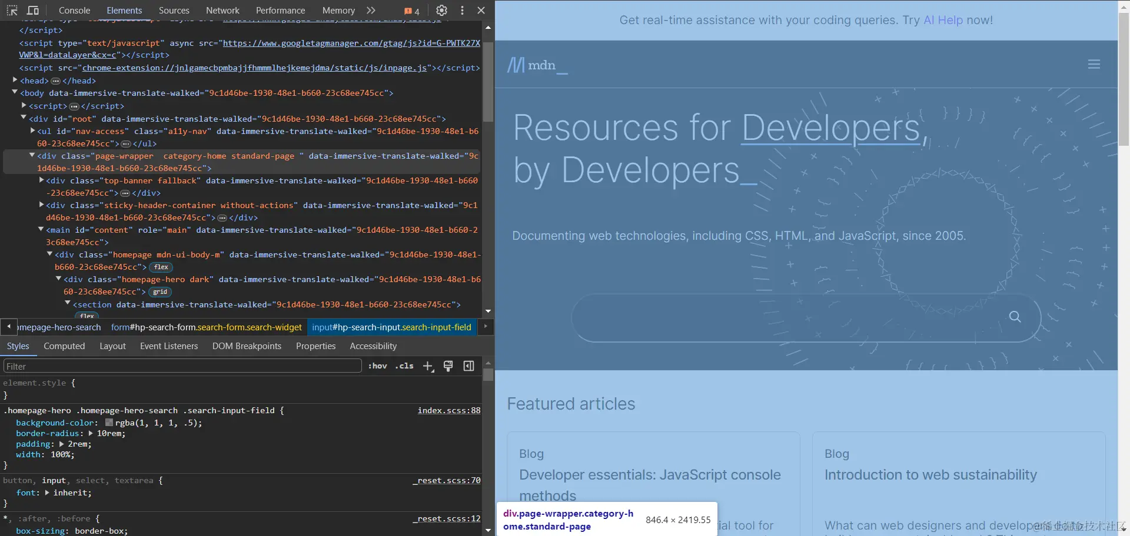Open the DevTools three-dot customize menu
This screenshot has width=1130, height=536.
[x=462, y=11]
